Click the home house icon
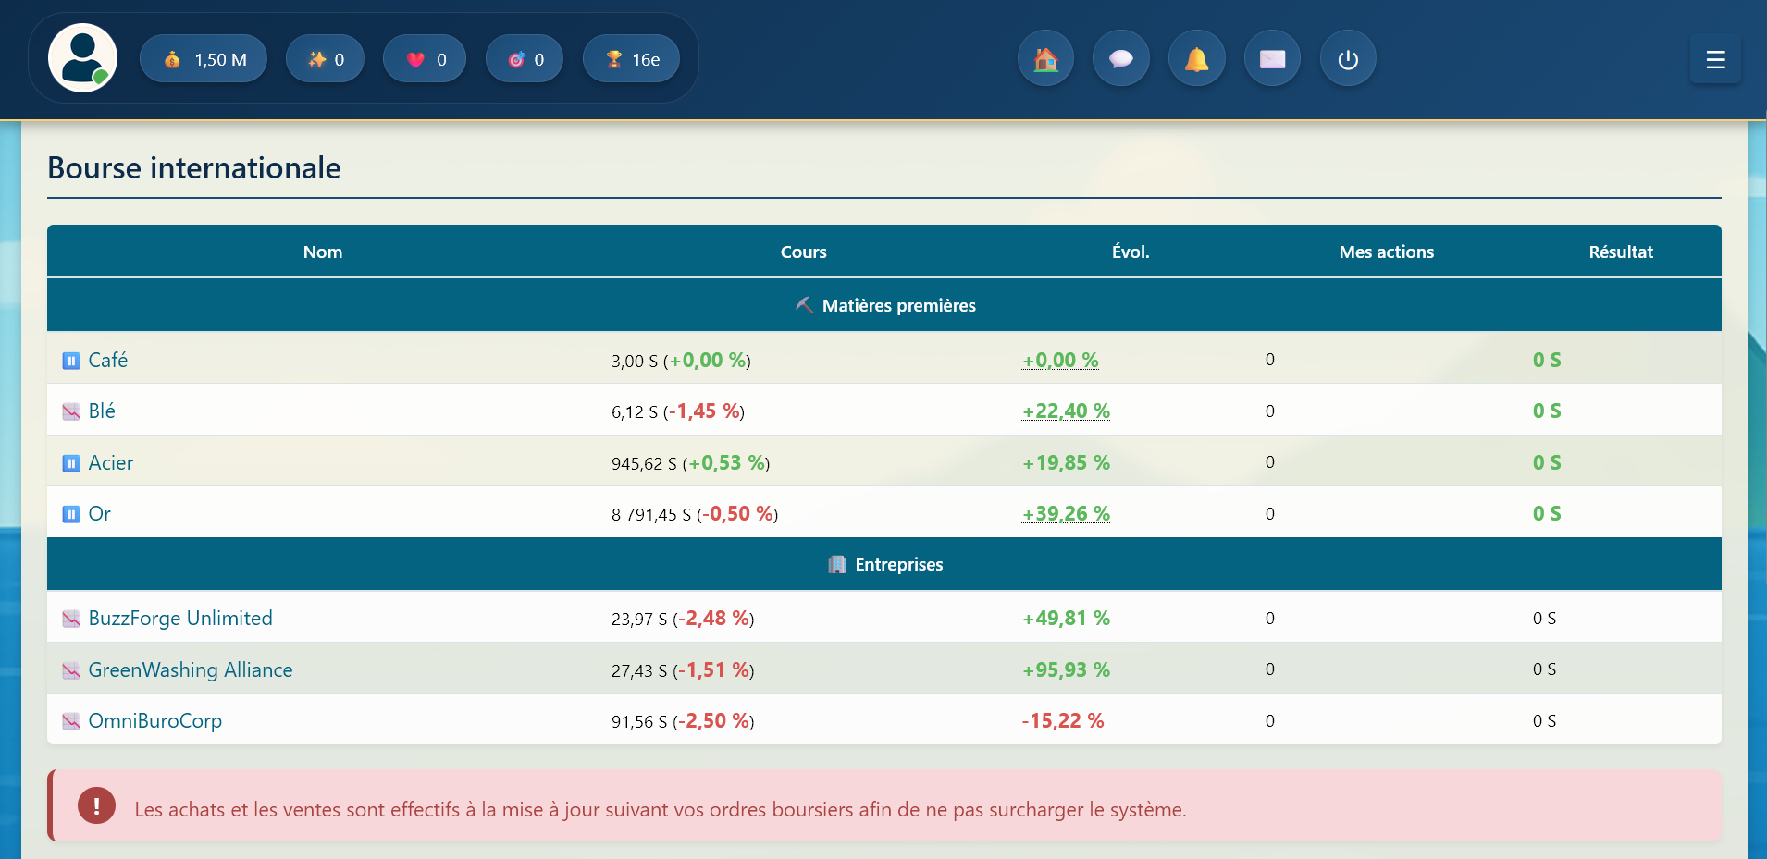 1045,59
